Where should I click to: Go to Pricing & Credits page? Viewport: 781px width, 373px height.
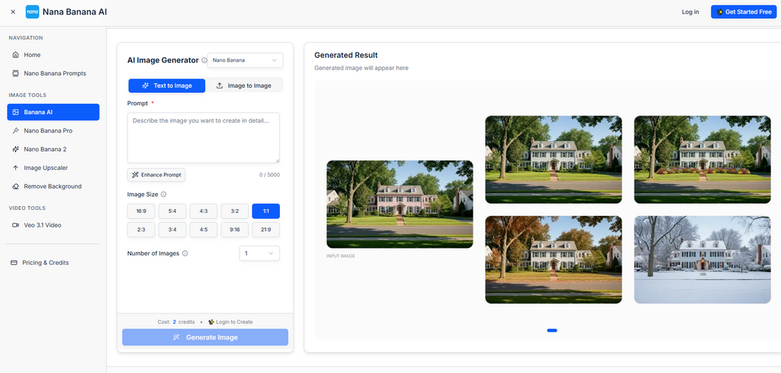point(46,262)
